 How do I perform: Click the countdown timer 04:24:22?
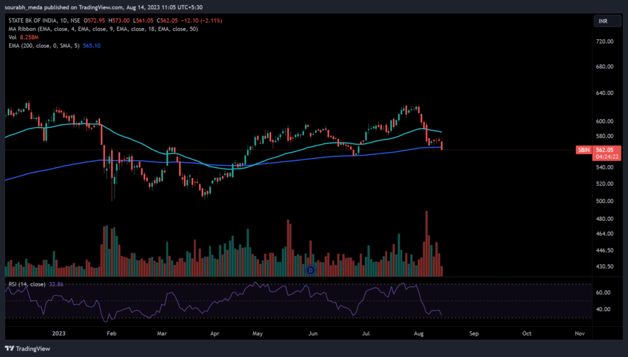(607, 156)
